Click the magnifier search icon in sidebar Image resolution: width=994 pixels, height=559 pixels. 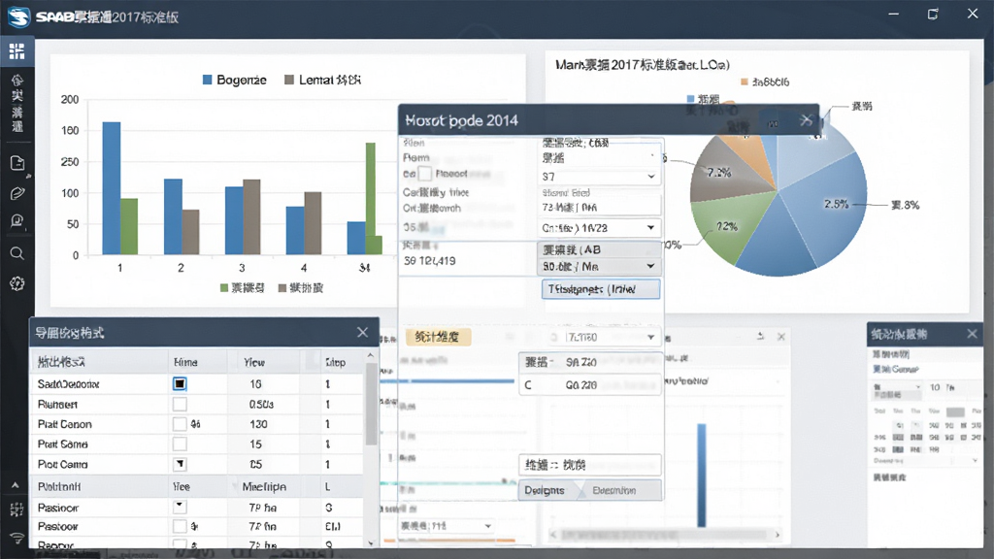point(17,254)
